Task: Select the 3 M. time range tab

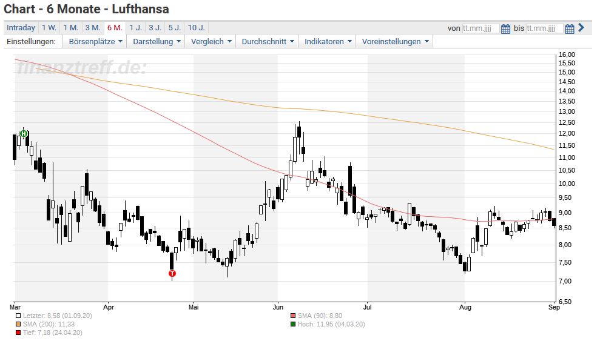Action: coord(93,28)
